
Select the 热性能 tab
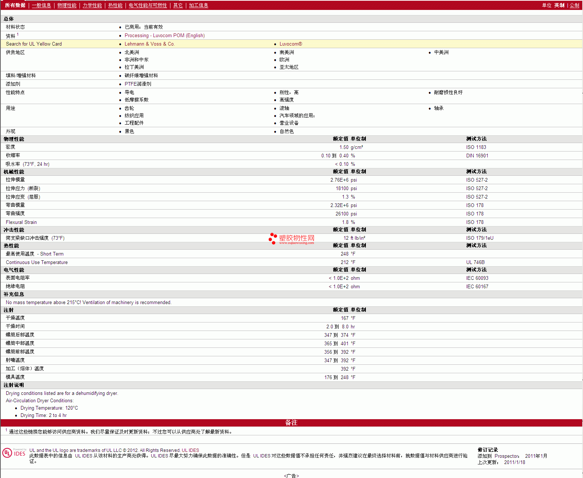[115, 5]
